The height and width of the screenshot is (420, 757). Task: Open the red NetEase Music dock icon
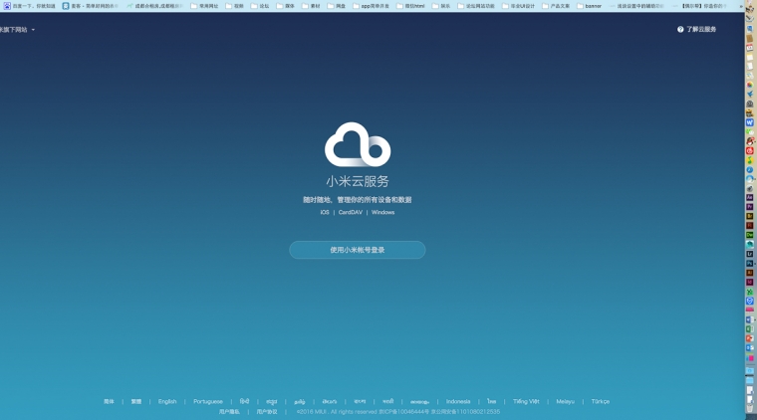[x=750, y=151]
